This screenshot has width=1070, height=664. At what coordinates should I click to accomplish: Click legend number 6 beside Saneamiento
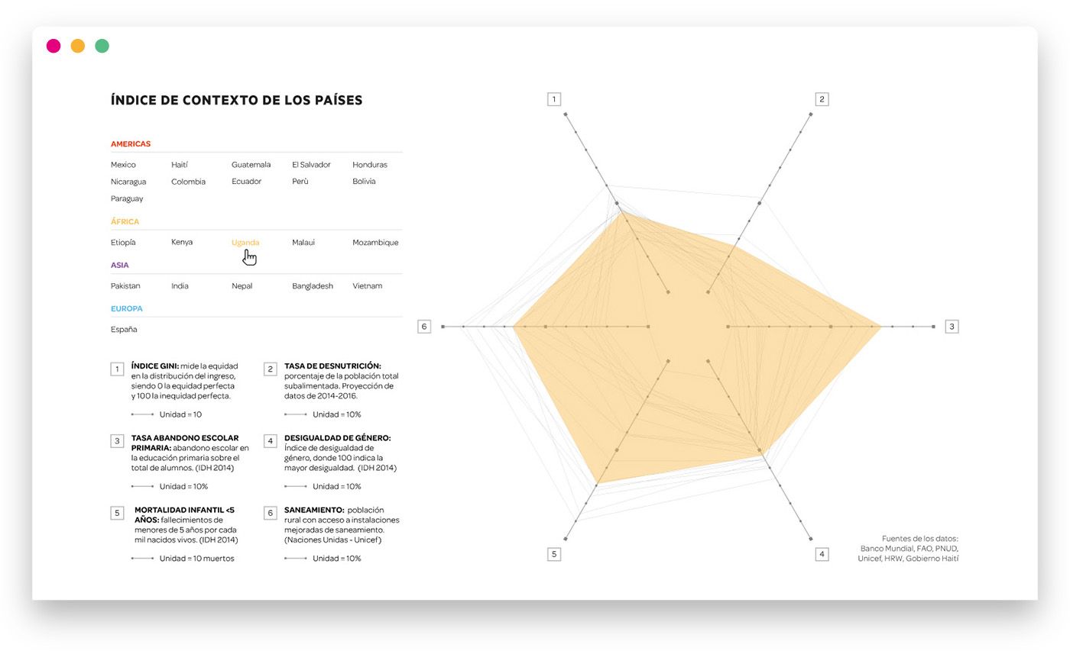point(270,514)
